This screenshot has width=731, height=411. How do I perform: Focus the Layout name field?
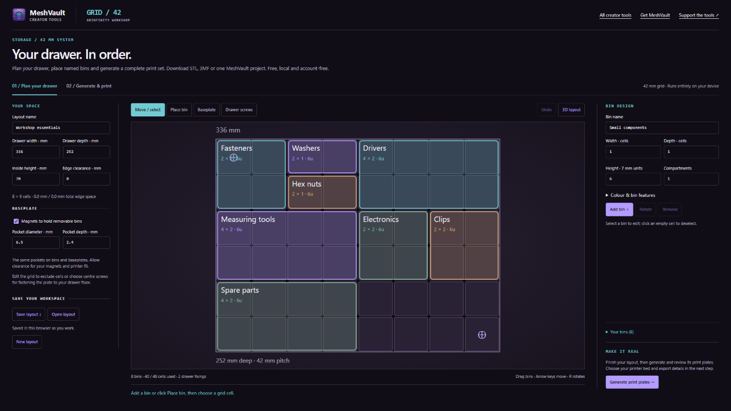[x=61, y=127]
